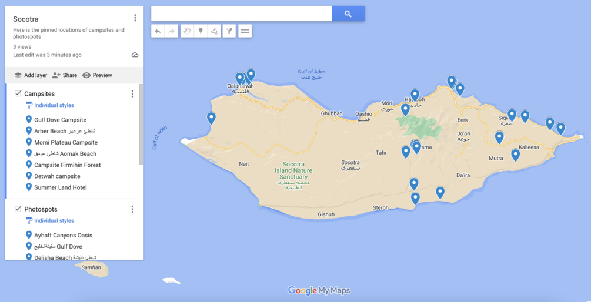Select the hand pan tool
The image size is (591, 302).
[x=188, y=31]
